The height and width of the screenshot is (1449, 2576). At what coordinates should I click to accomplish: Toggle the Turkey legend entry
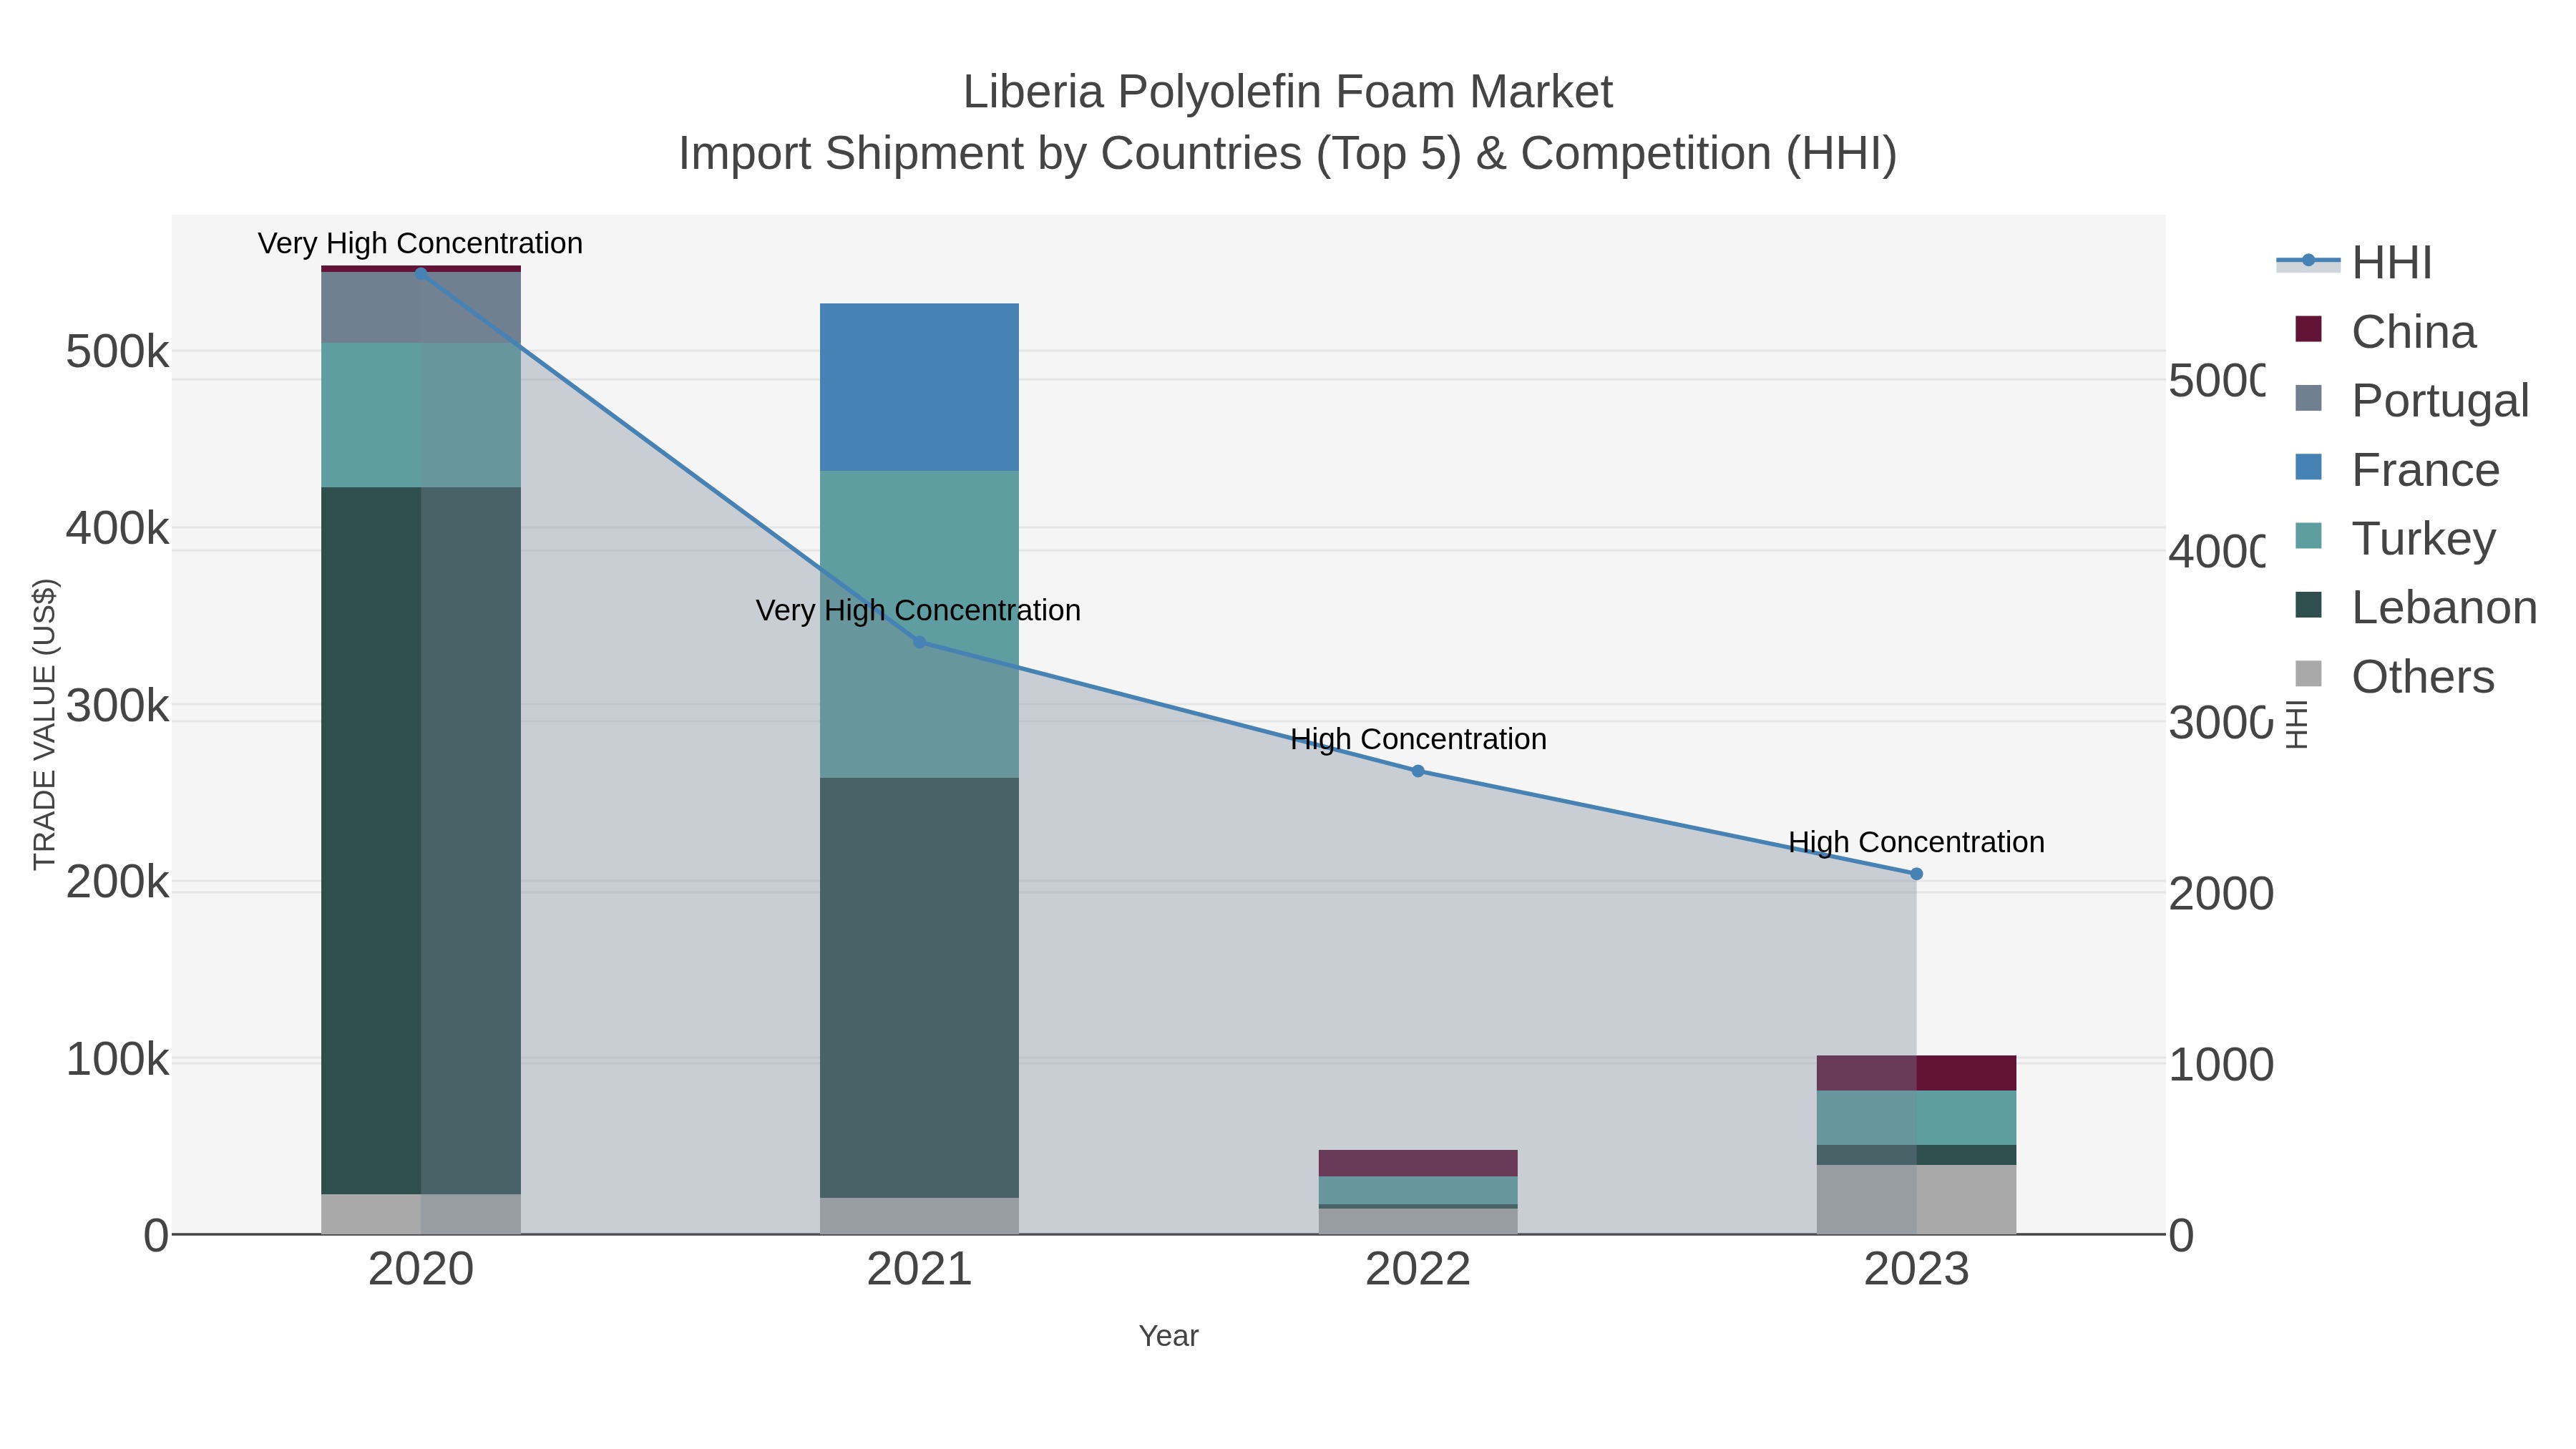pos(2395,538)
